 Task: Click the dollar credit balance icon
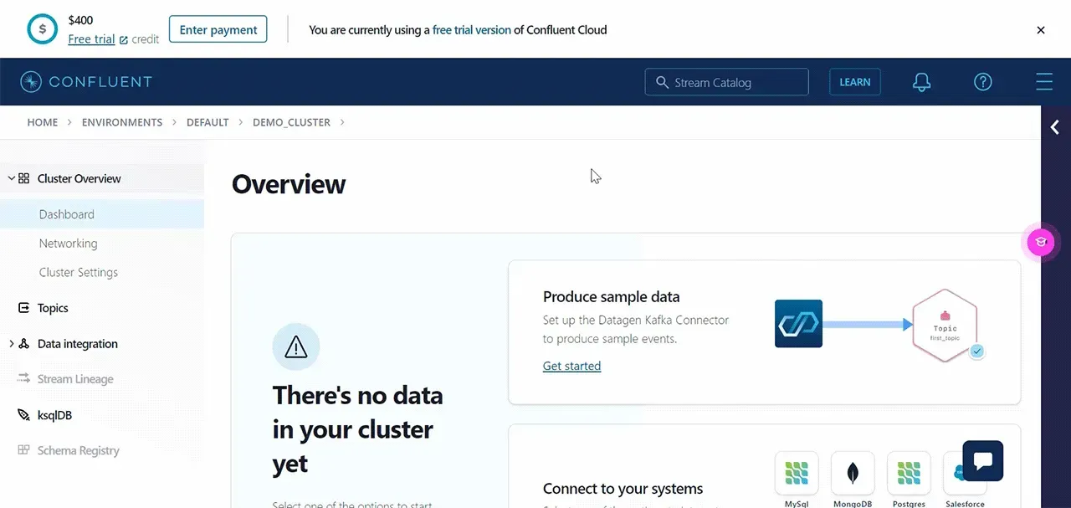point(42,29)
